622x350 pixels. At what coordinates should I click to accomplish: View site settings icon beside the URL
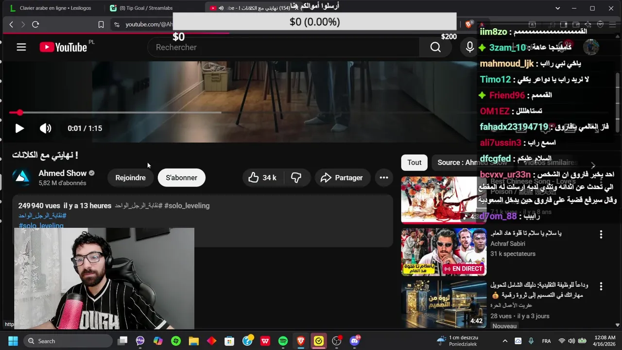pyautogui.click(x=116, y=24)
